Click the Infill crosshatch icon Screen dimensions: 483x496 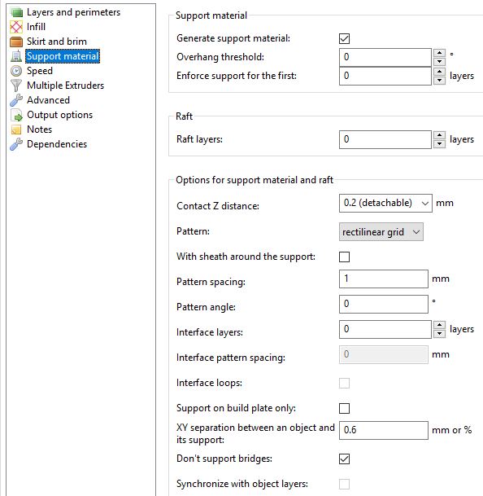click(x=16, y=27)
